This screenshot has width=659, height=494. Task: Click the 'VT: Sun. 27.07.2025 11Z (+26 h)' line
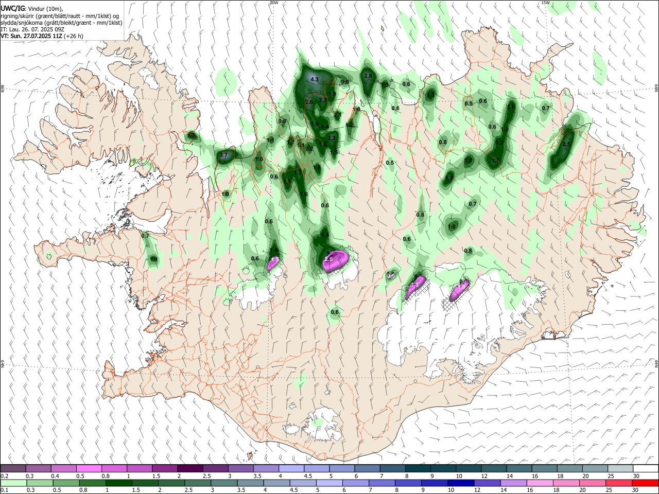coord(42,36)
